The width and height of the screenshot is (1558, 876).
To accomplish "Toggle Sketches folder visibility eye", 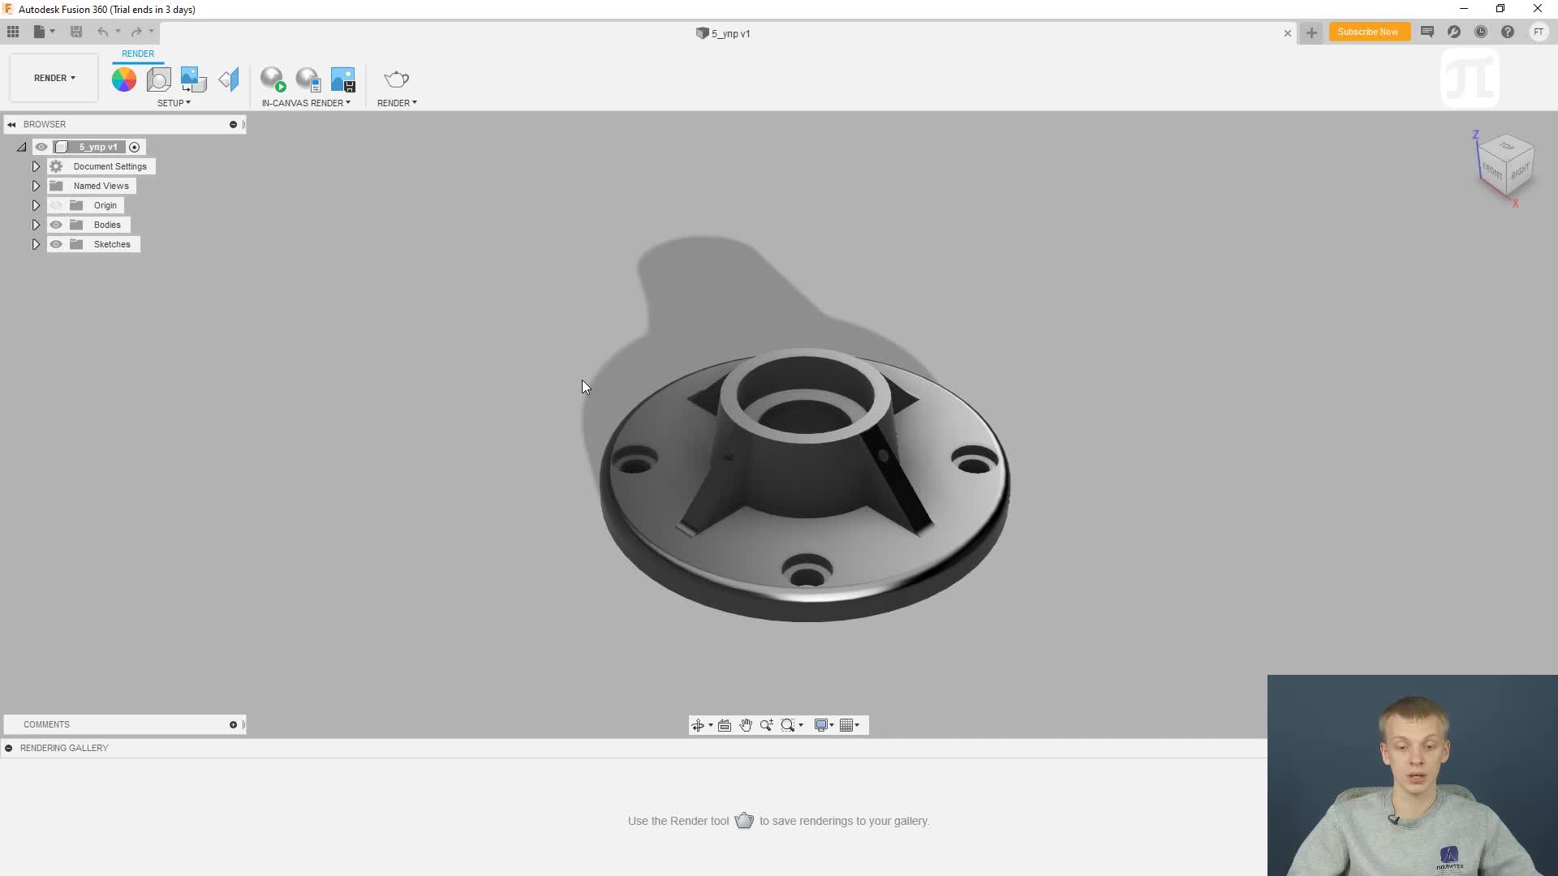I will click(x=56, y=244).
